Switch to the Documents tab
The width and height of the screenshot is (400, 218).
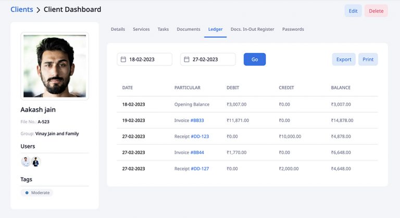point(189,30)
